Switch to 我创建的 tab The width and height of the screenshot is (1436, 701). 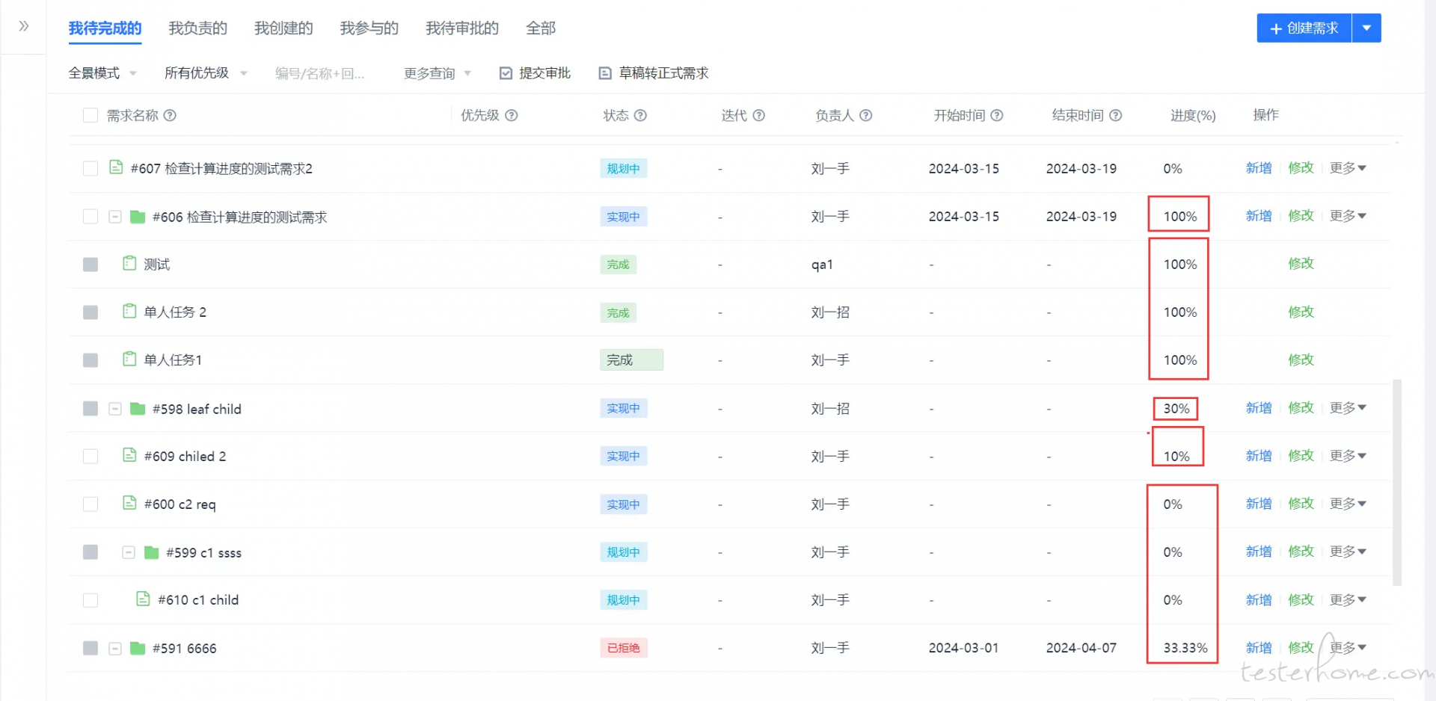click(x=283, y=28)
